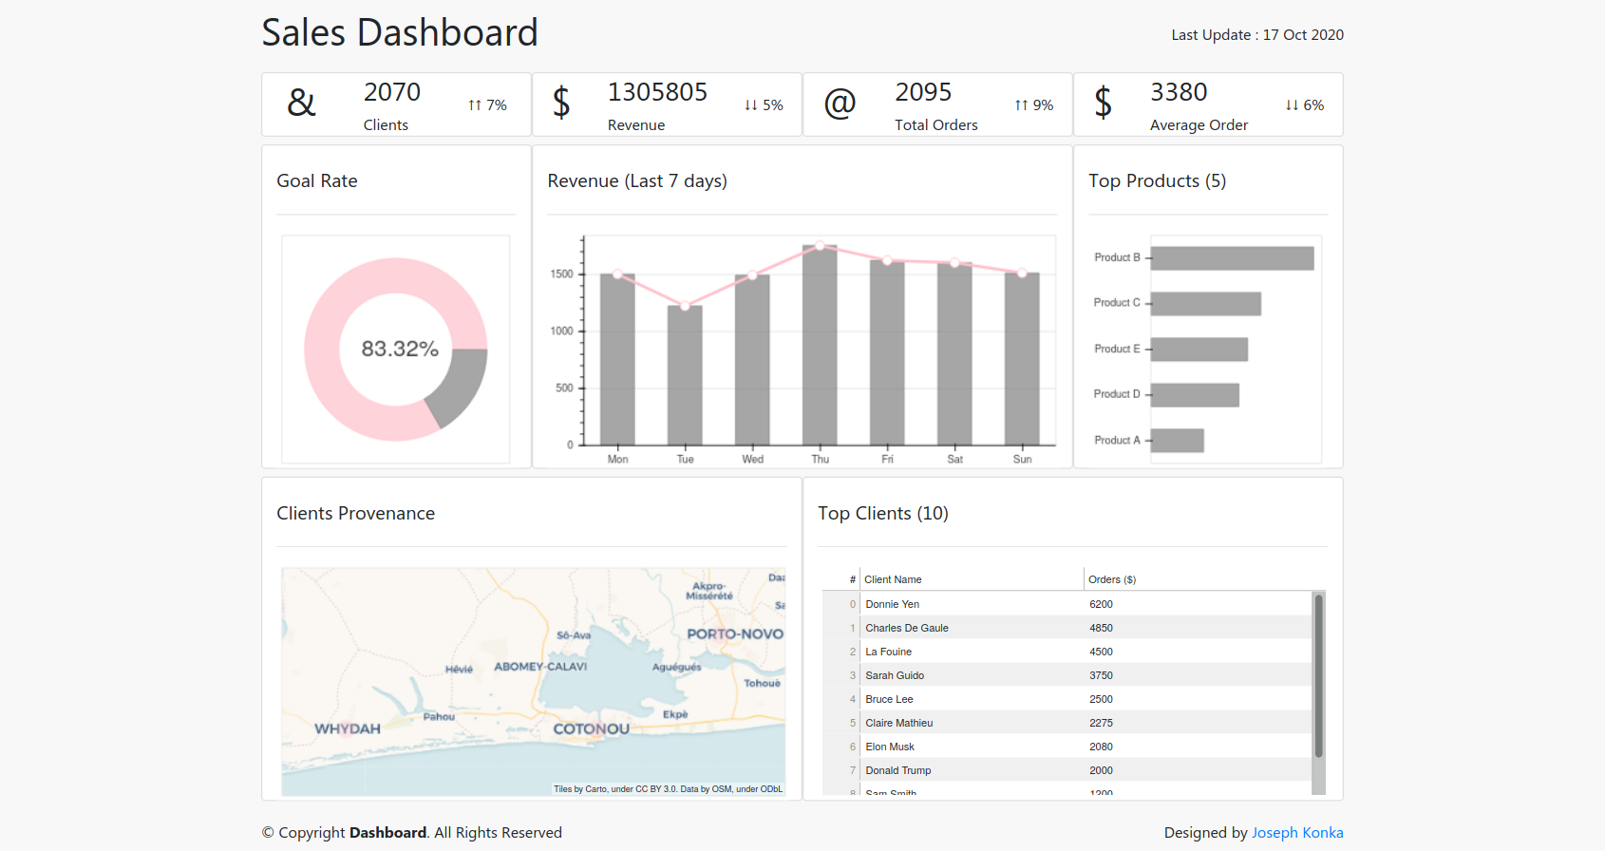Click the down arrows 5% indicator
Viewport: 1605px width, 851px height.
coord(764,105)
